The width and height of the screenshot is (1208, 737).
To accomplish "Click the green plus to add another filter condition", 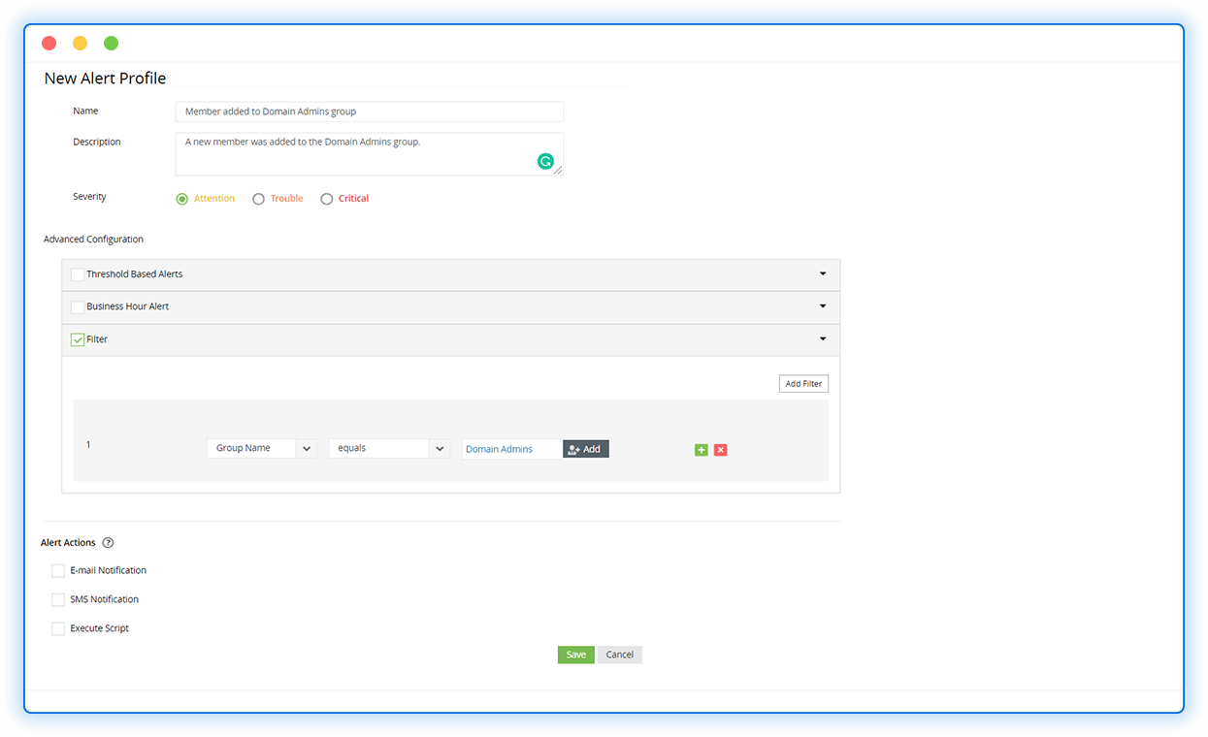I will point(701,450).
